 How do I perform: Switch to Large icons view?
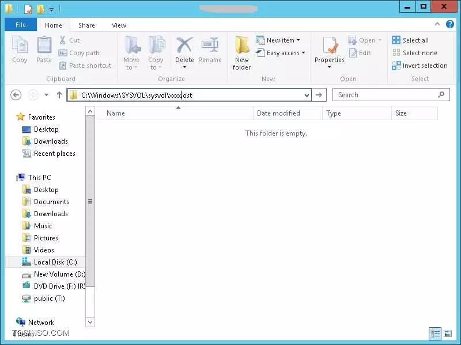point(448,333)
